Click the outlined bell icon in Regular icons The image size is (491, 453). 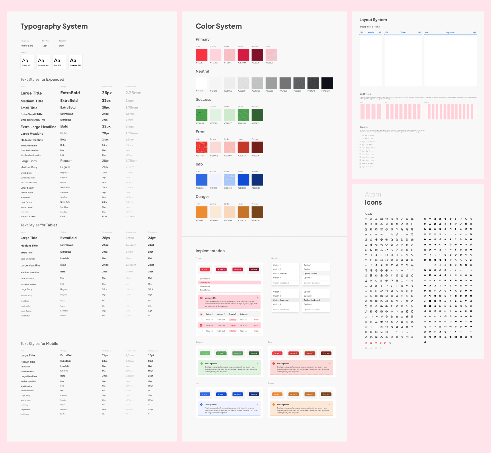point(371,219)
